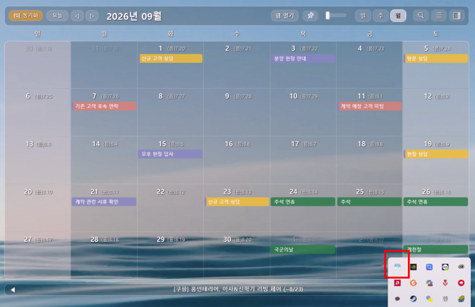Click the 한 Korean IME tray icon

pyautogui.click(x=445, y=299)
